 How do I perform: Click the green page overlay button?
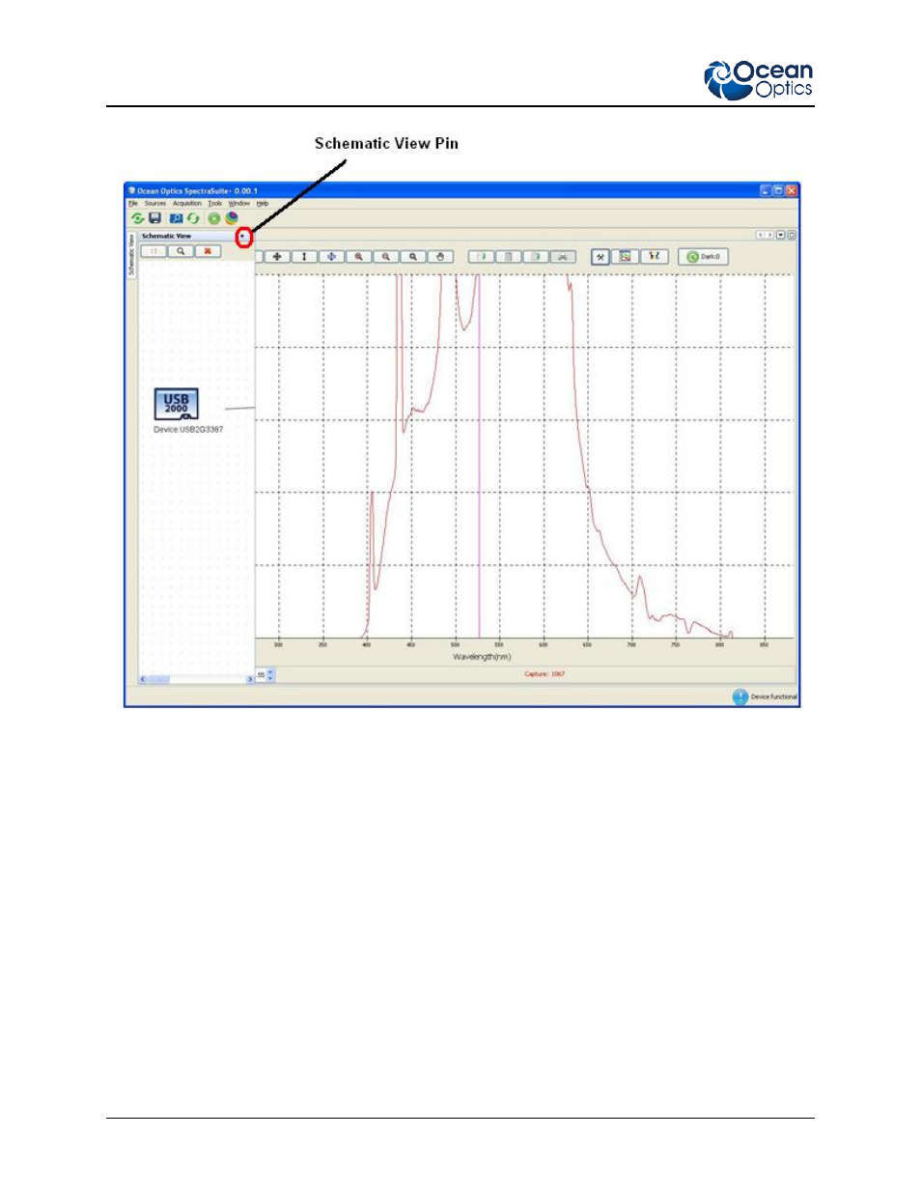pyautogui.click(x=481, y=257)
